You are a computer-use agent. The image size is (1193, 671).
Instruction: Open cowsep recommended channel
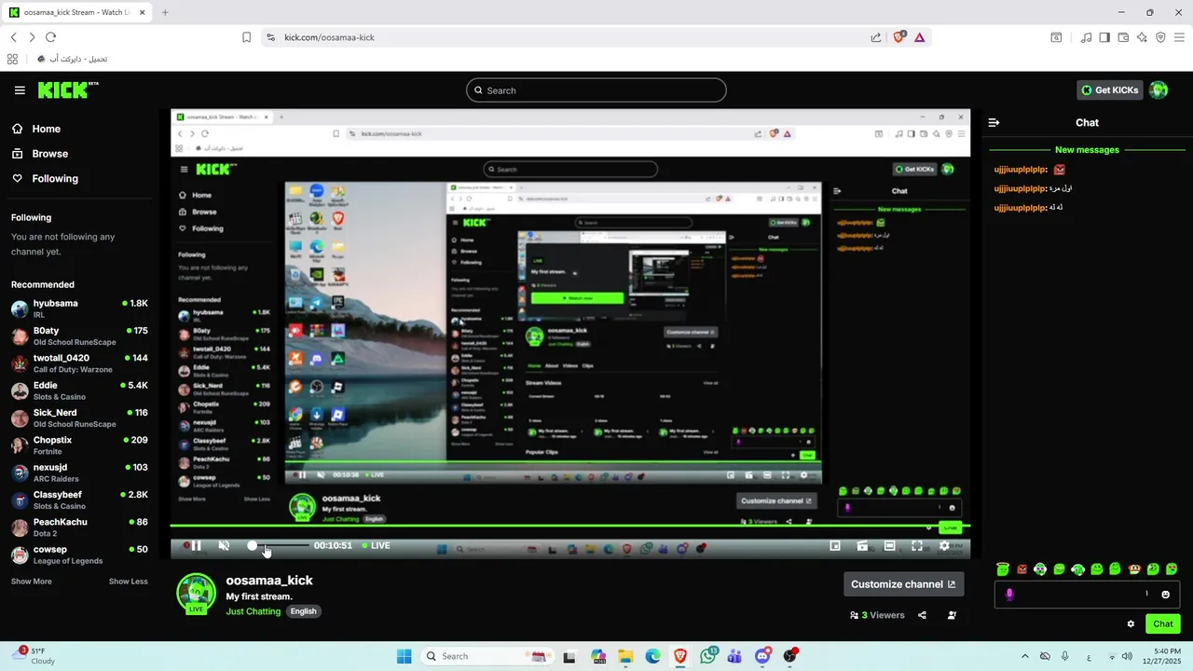coord(79,555)
